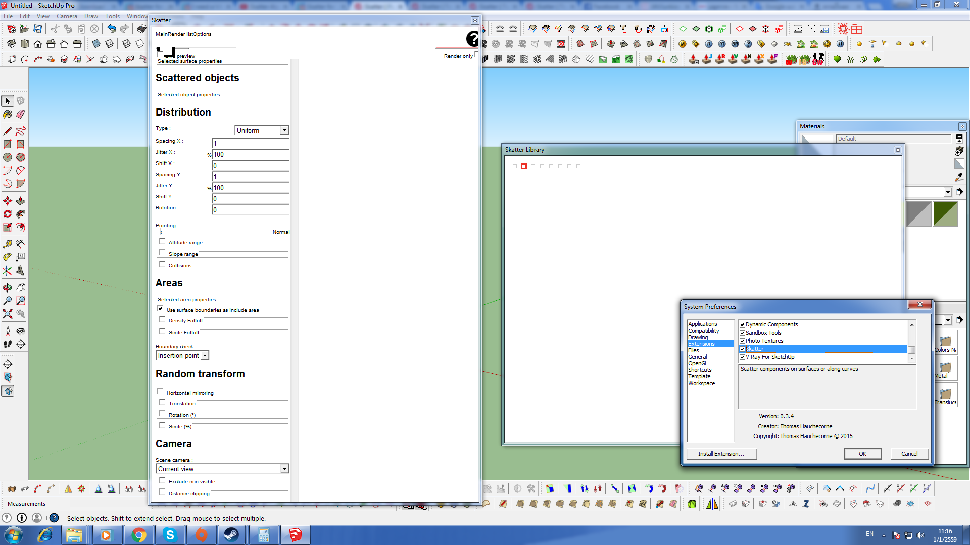Select the Pan hand tool
Viewport: 970px width, 545px height.
tap(21, 288)
